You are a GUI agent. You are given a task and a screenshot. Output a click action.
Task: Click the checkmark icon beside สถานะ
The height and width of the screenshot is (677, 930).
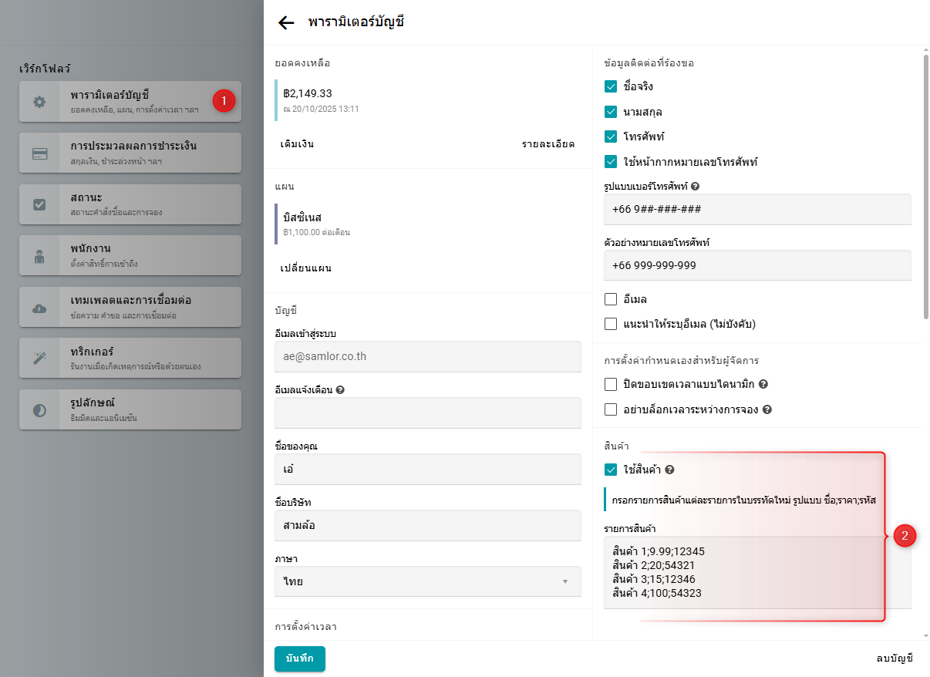click(39, 204)
